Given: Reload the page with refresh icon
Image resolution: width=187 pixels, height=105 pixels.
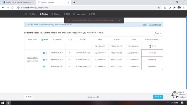Looking at the screenshot, I should pyautogui.click(x=13, y=8).
